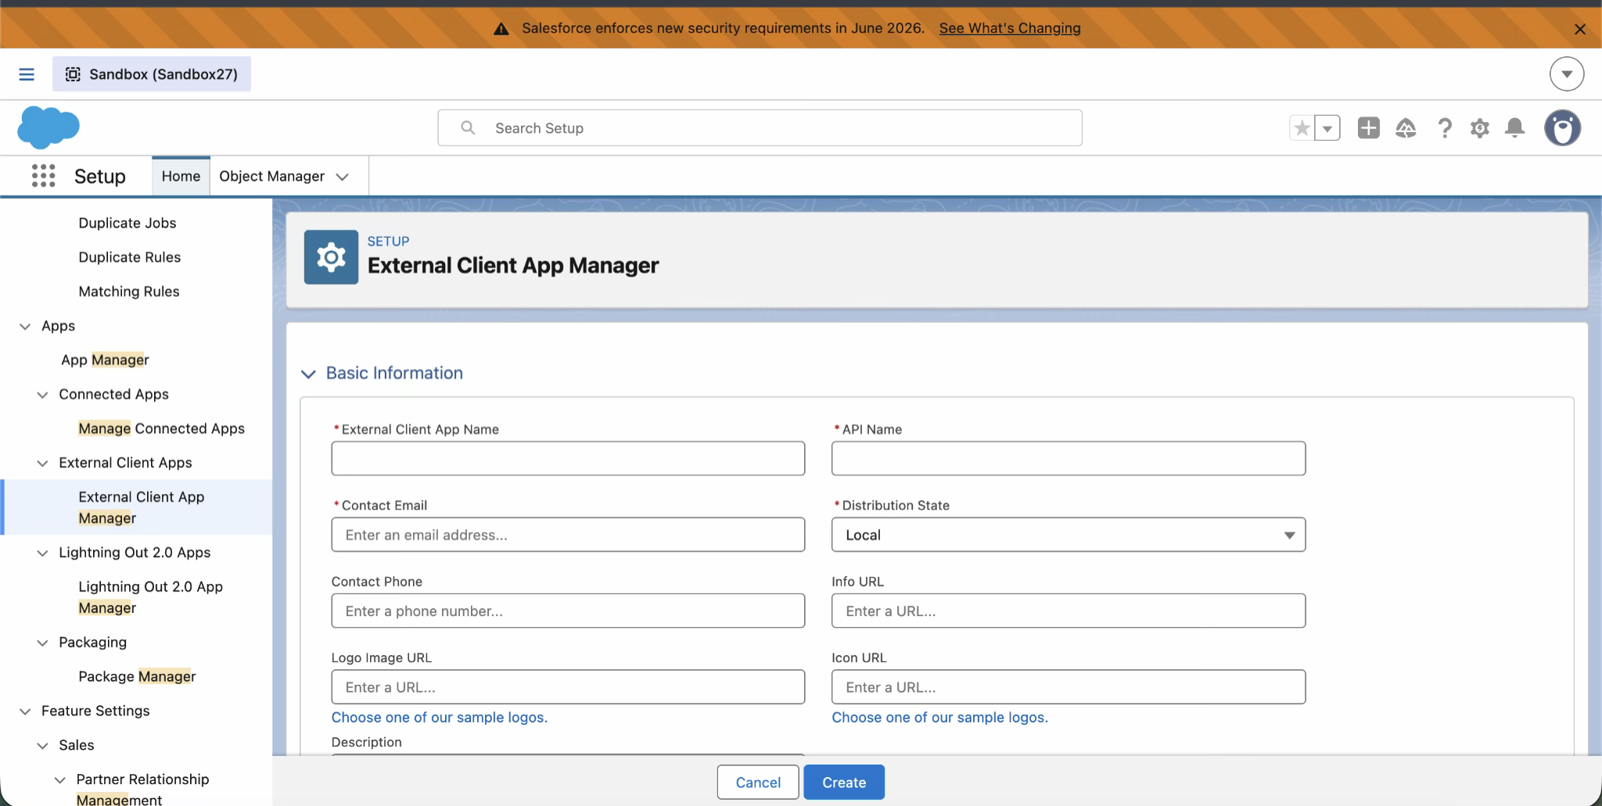The image size is (1602, 806).
Task: Click the circular dropdown button at top right
Action: [x=1567, y=74]
